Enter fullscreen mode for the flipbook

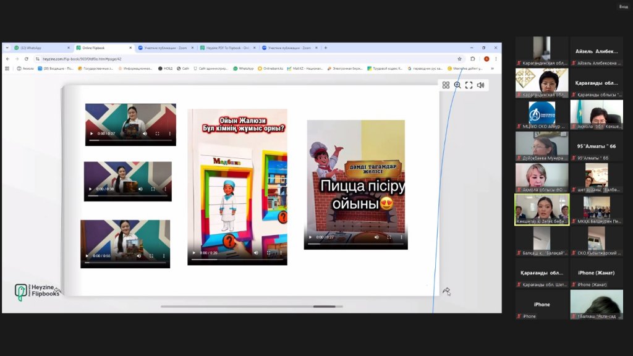click(x=469, y=85)
